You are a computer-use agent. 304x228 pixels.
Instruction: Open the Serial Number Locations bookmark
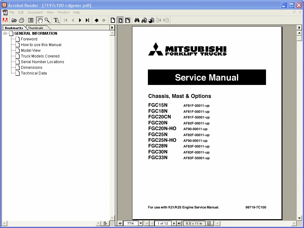[42, 62]
